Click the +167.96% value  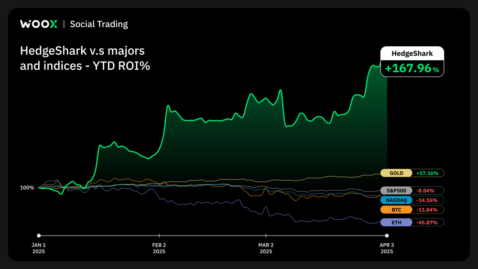(412, 68)
